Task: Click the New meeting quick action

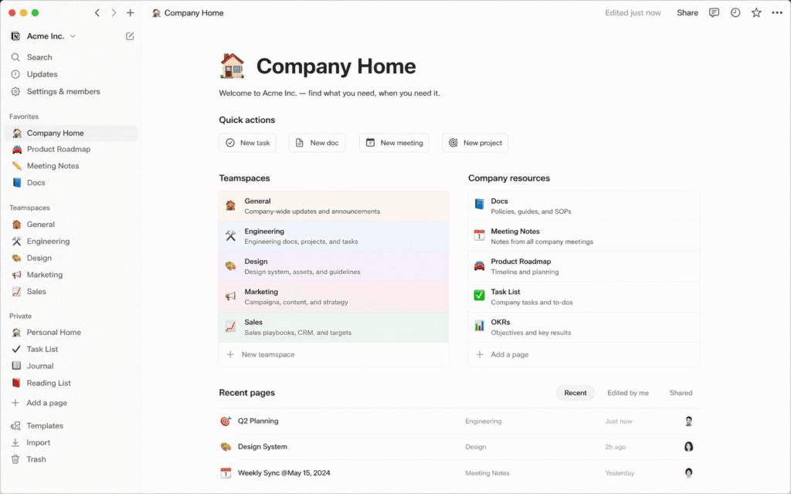Action: [394, 143]
